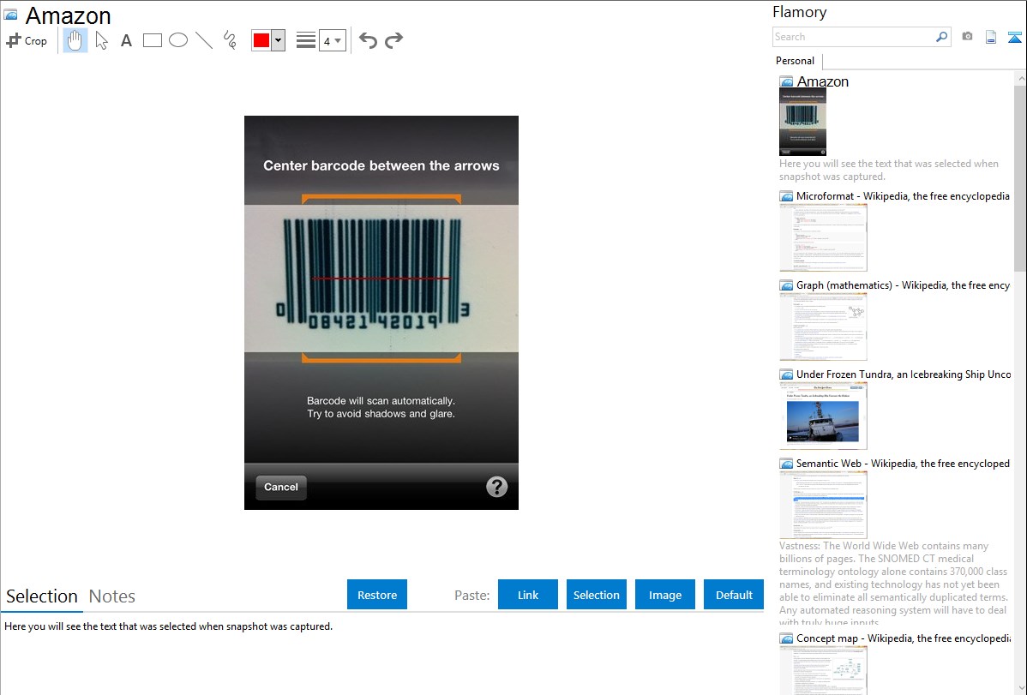The image size is (1027, 695).
Task: Click the icon beside Under Frozen Tundra title
Action: point(787,374)
